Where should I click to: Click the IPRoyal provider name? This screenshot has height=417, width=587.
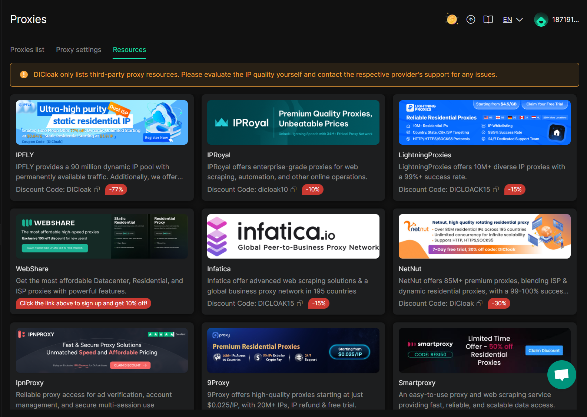[219, 155]
